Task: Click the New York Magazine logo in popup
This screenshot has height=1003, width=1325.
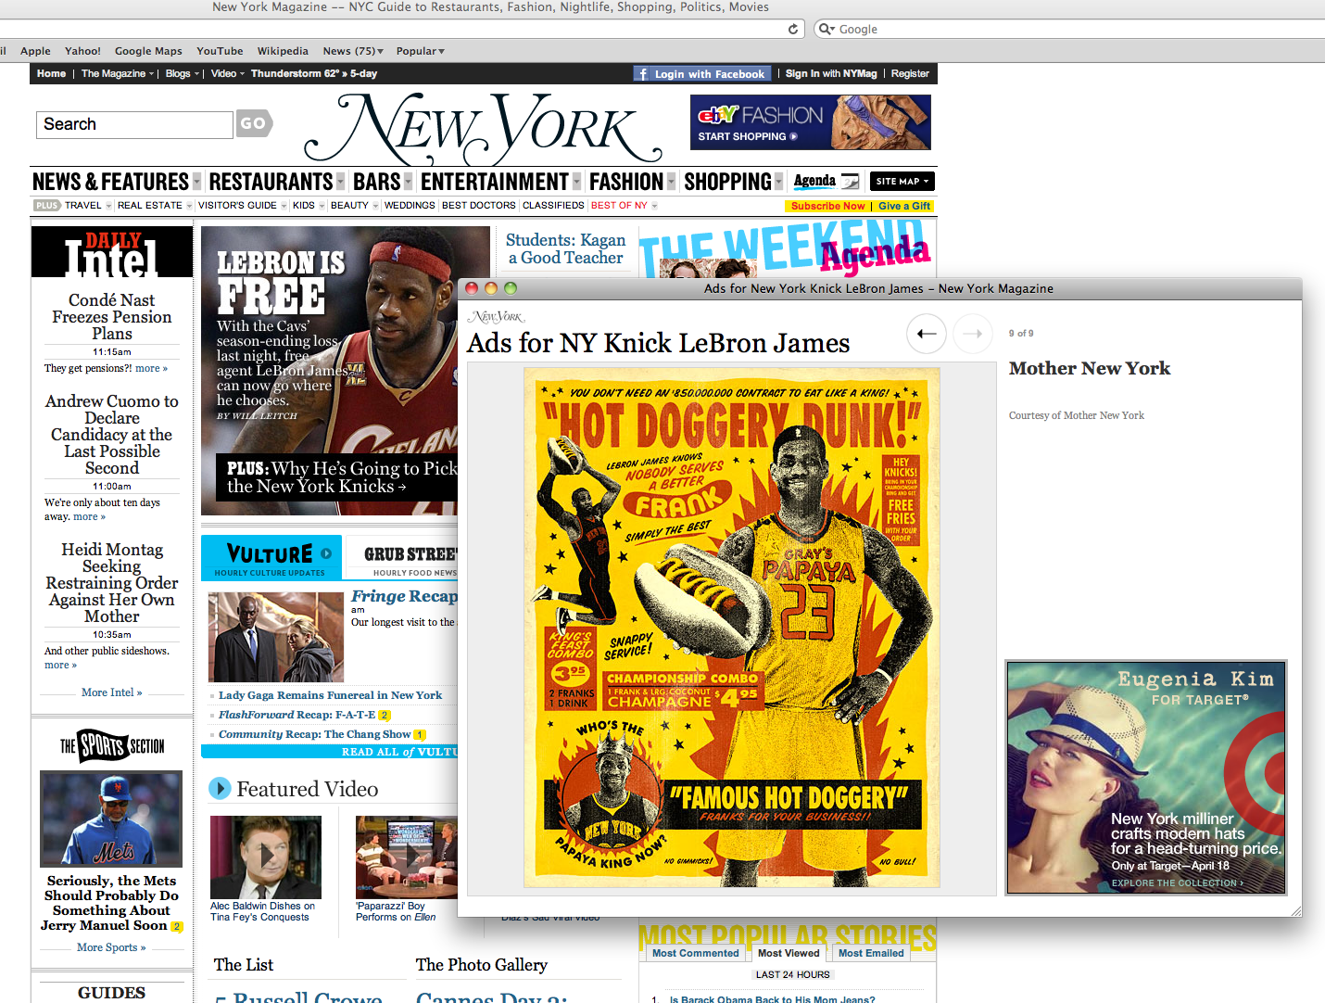Action: 496,317
